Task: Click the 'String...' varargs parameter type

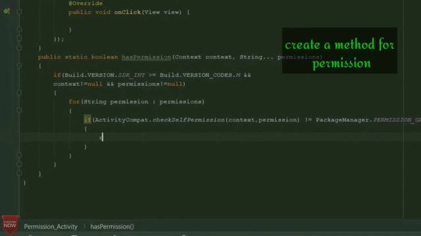Action: tap(256, 57)
